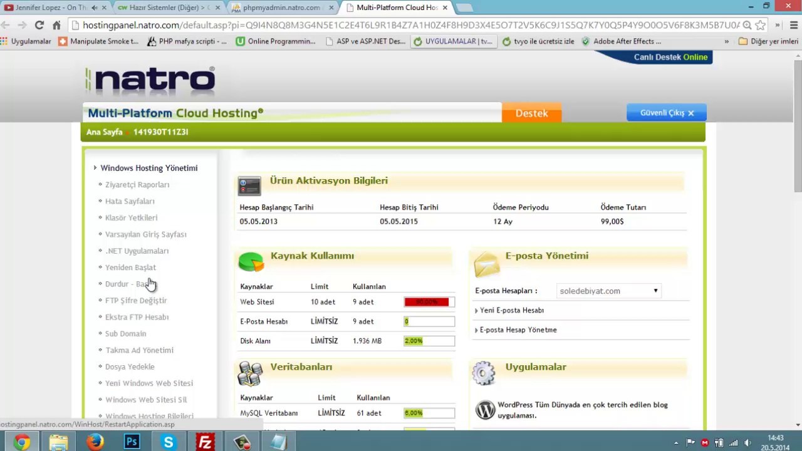Open Google Chrome from the taskbar
The height and width of the screenshot is (451, 802).
[21, 442]
